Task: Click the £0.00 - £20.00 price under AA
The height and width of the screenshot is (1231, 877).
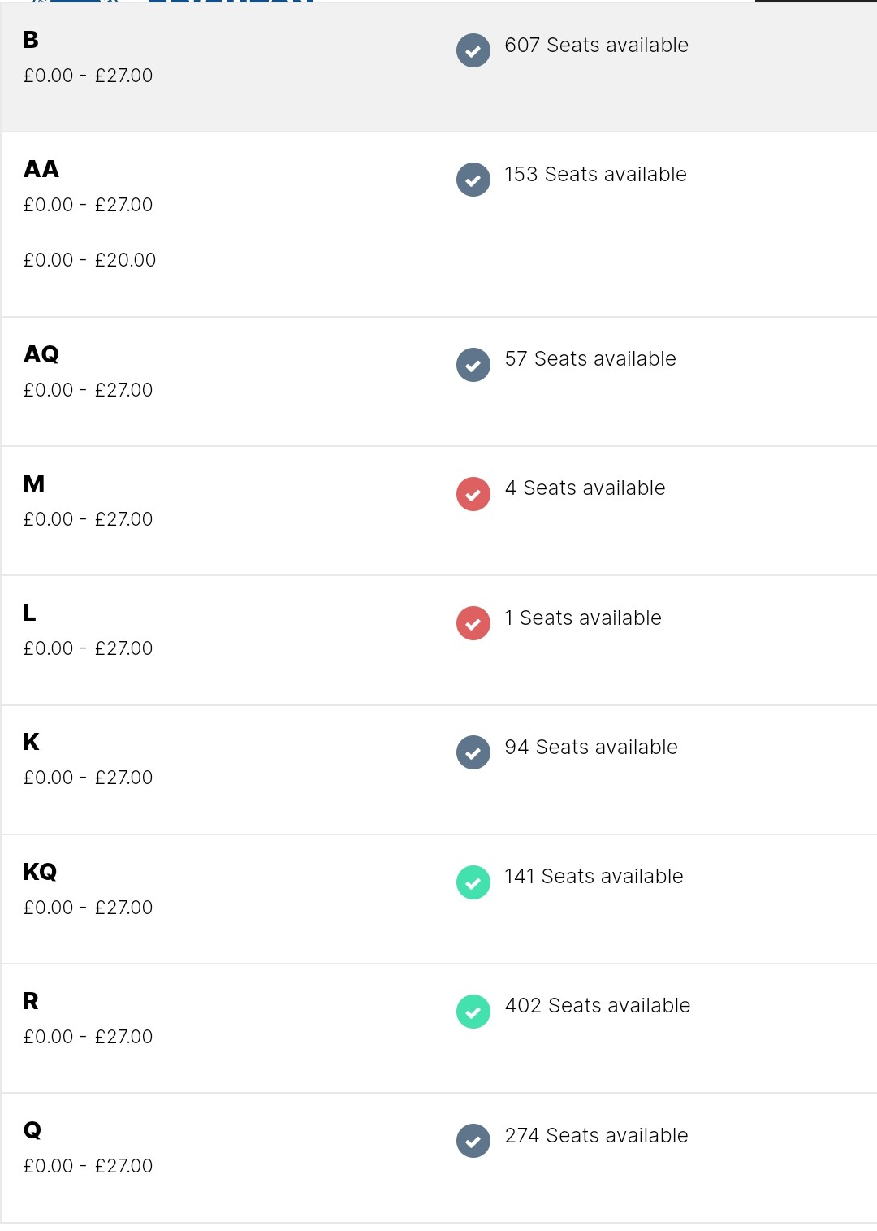Action: (89, 260)
